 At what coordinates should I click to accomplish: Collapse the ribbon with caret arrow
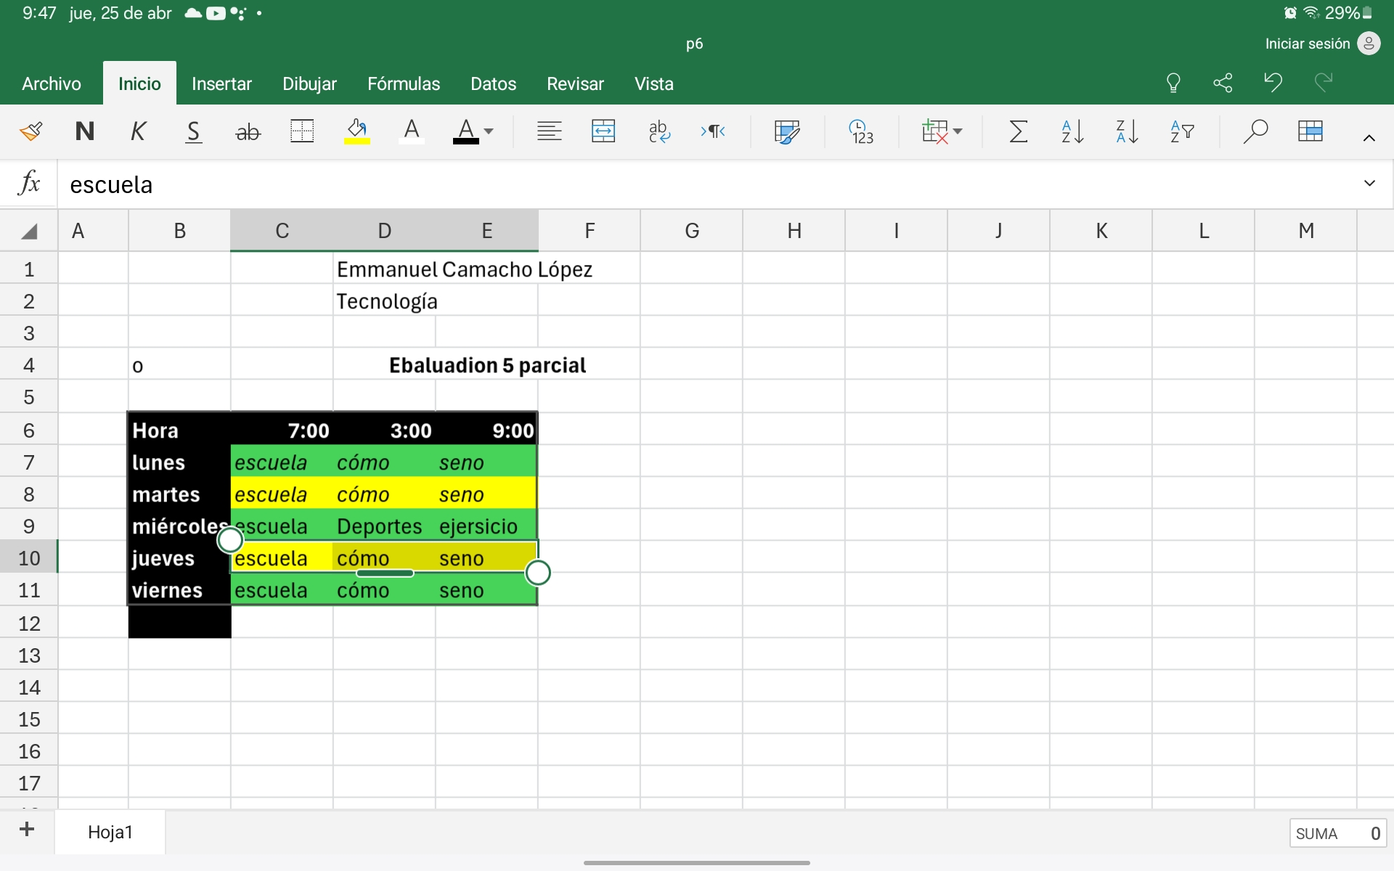click(1369, 138)
